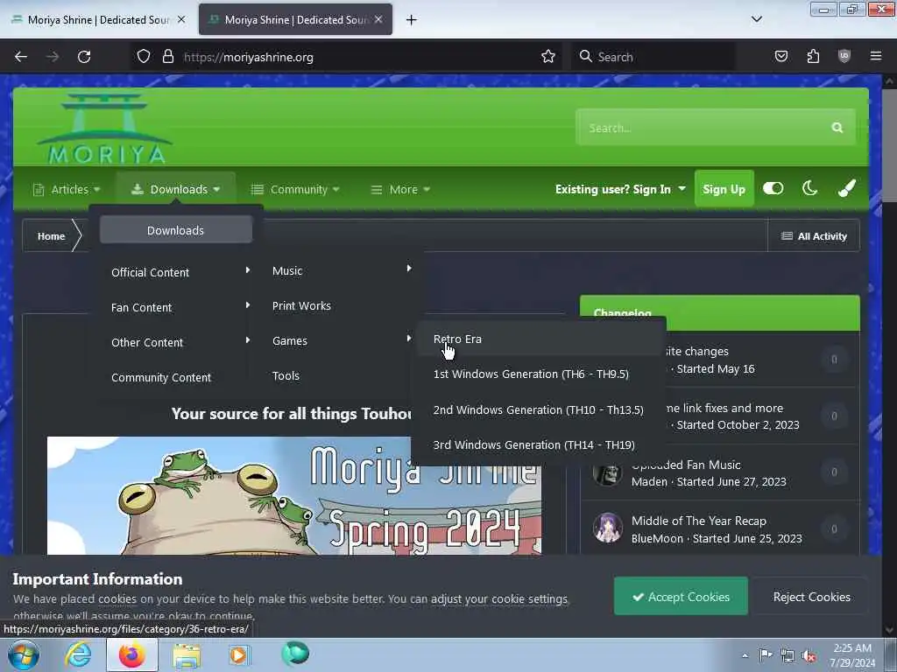
Task: Click Maden's avatar next to Fan Music
Action: (x=608, y=473)
